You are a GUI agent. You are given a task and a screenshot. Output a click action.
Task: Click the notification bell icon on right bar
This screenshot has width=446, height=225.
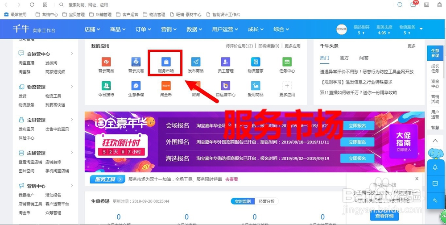pos(435,167)
